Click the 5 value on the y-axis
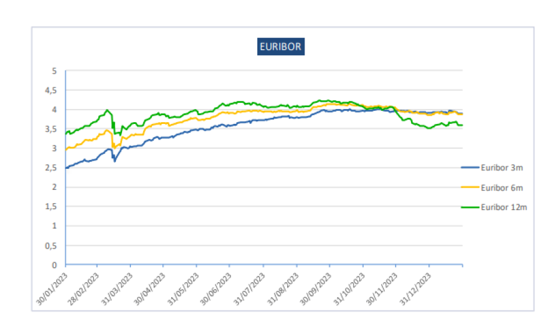The width and height of the screenshot is (548, 327). pyautogui.click(x=54, y=71)
